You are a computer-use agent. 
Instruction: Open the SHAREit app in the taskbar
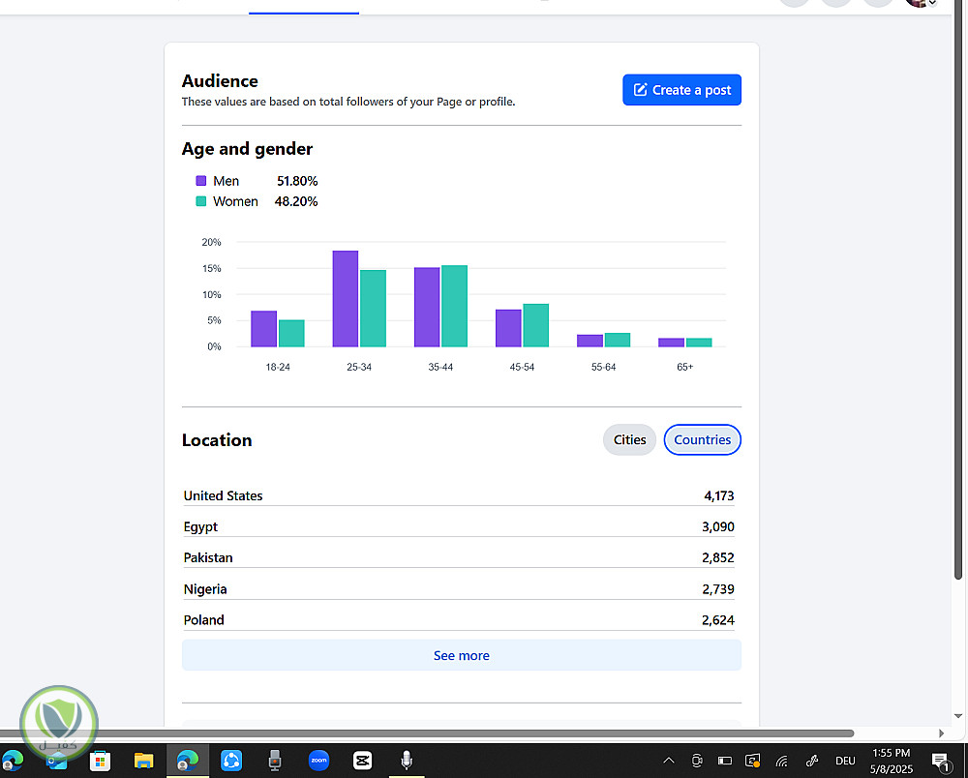231,761
